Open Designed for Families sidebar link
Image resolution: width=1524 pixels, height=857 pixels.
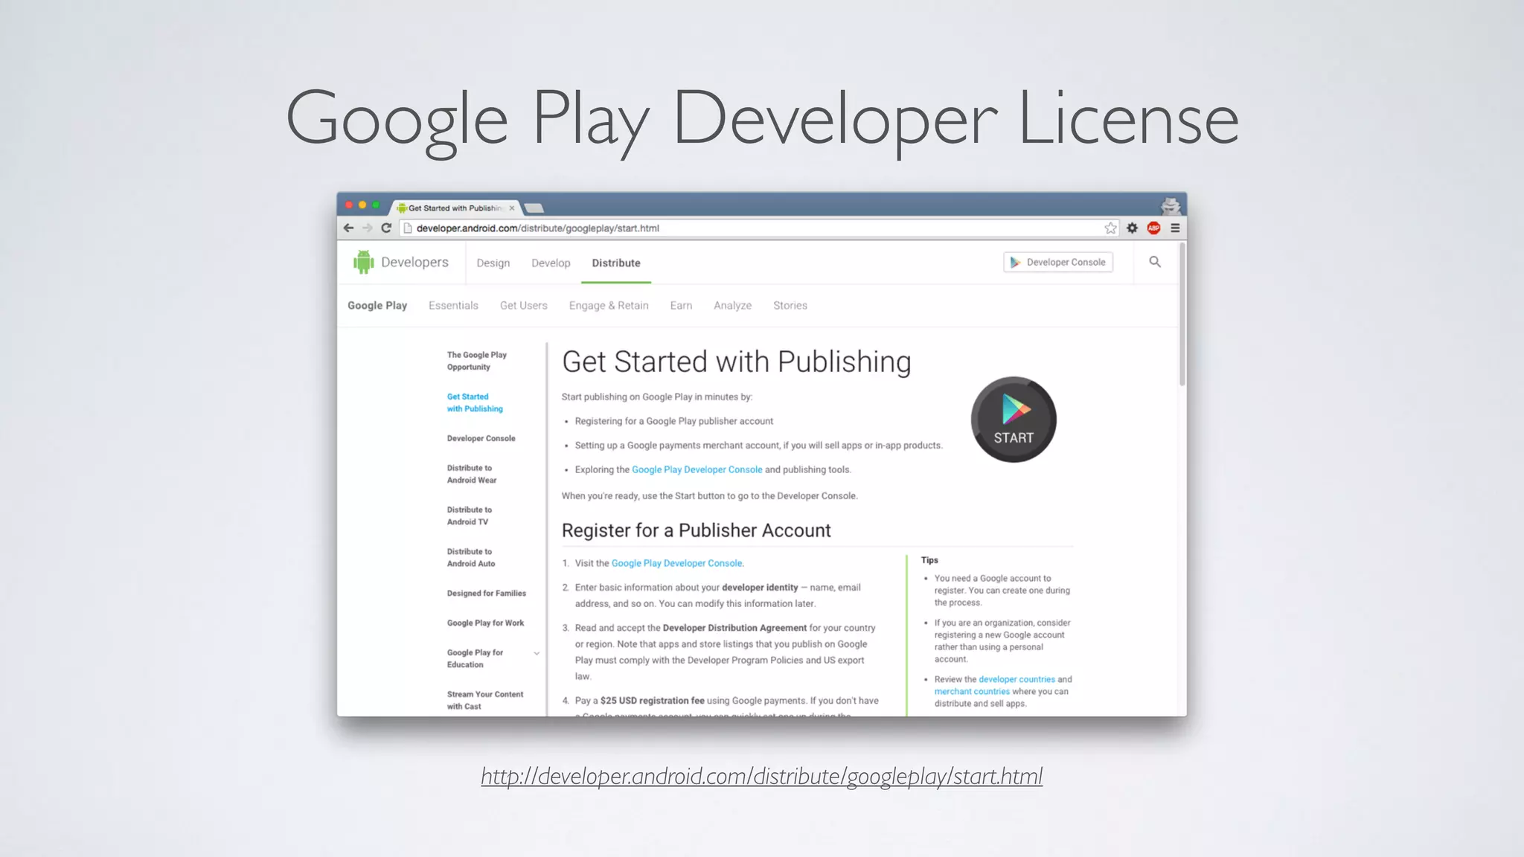pyautogui.click(x=486, y=593)
